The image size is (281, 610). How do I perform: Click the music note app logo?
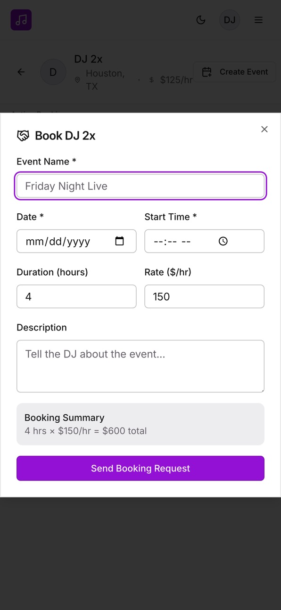pos(21,20)
